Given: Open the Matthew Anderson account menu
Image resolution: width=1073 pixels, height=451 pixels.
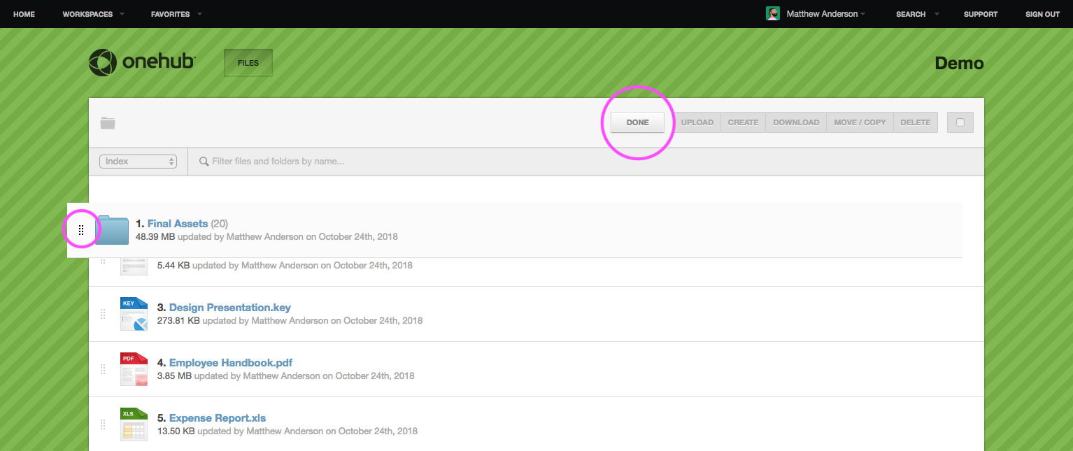Looking at the screenshot, I should pyautogui.click(x=826, y=14).
